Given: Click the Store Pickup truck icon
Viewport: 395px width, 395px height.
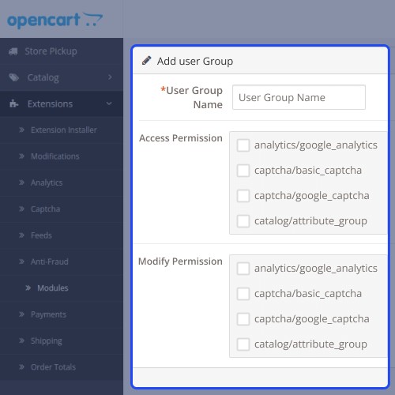Looking at the screenshot, I should (x=13, y=51).
